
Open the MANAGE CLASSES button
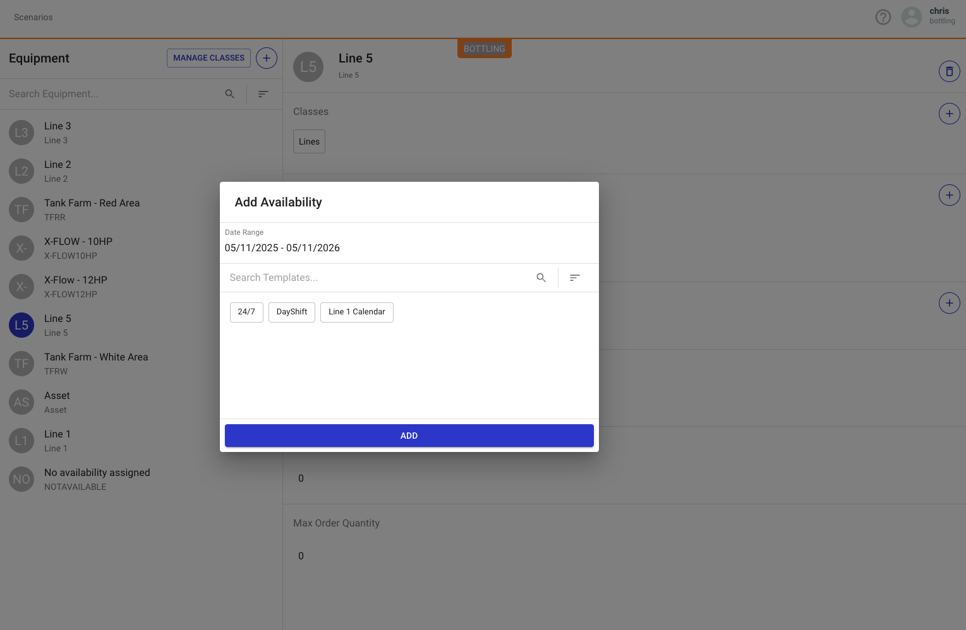[x=208, y=58]
